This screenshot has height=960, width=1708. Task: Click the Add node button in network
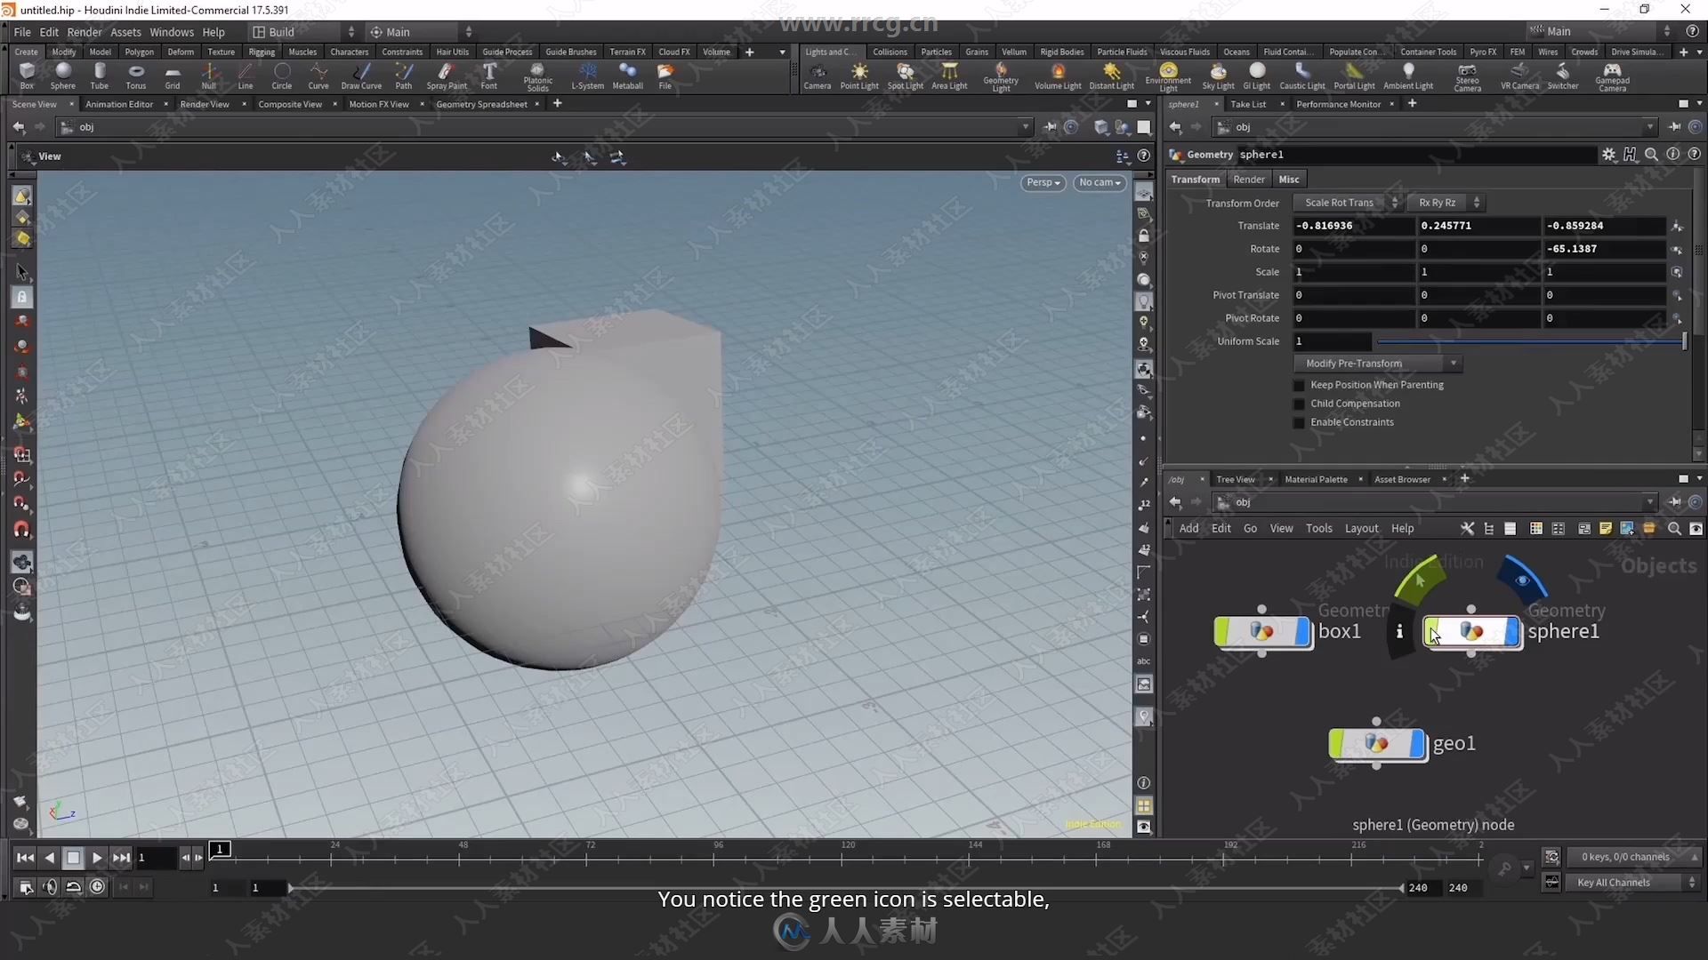1190,527
